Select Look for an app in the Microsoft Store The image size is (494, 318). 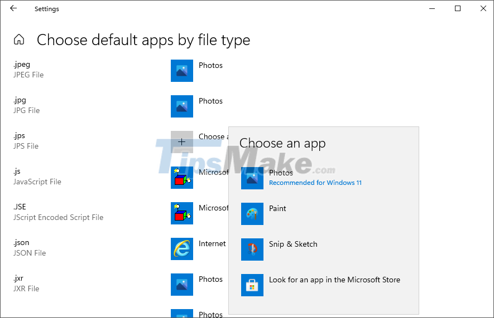pos(334,280)
